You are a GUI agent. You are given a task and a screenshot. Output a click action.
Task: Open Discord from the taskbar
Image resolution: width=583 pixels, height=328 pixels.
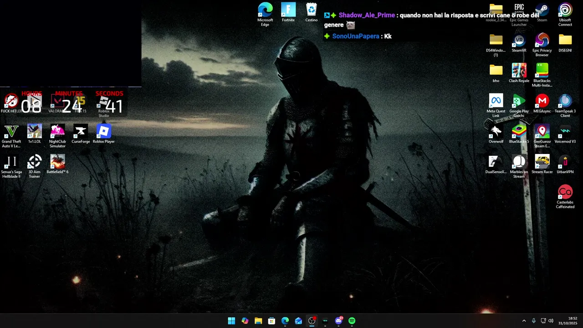pyautogui.click(x=338, y=321)
